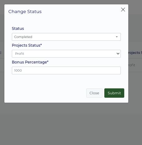Click the sort arrows icon behind the dialog
Image resolution: width=142 pixels, height=145 pixels.
coord(1,53)
